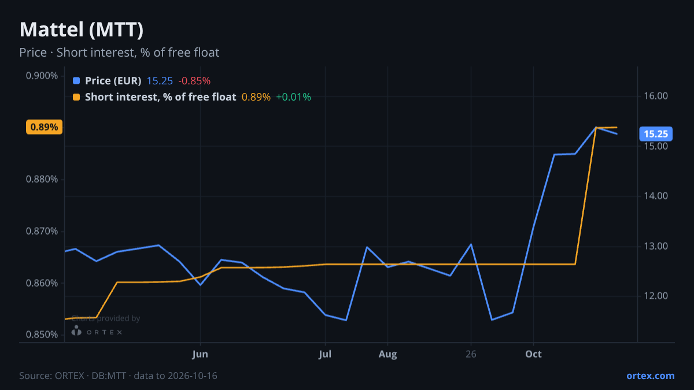694x390 pixels.
Task: Click the 16.00 right axis label
Action: [x=656, y=96]
